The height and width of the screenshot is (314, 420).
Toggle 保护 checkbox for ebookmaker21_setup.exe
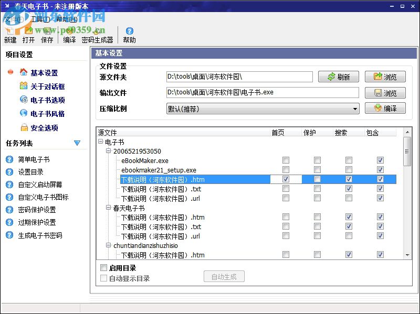point(317,169)
